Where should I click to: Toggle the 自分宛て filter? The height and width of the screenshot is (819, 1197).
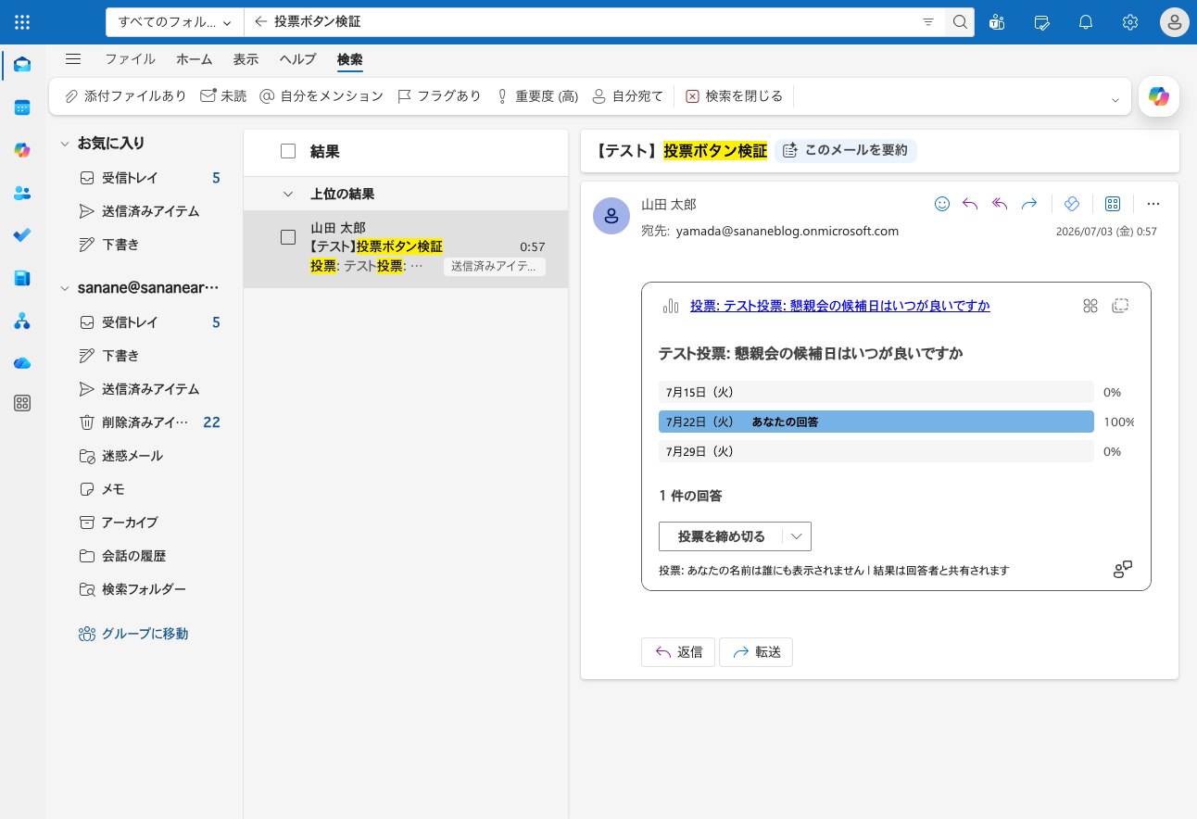coord(628,96)
